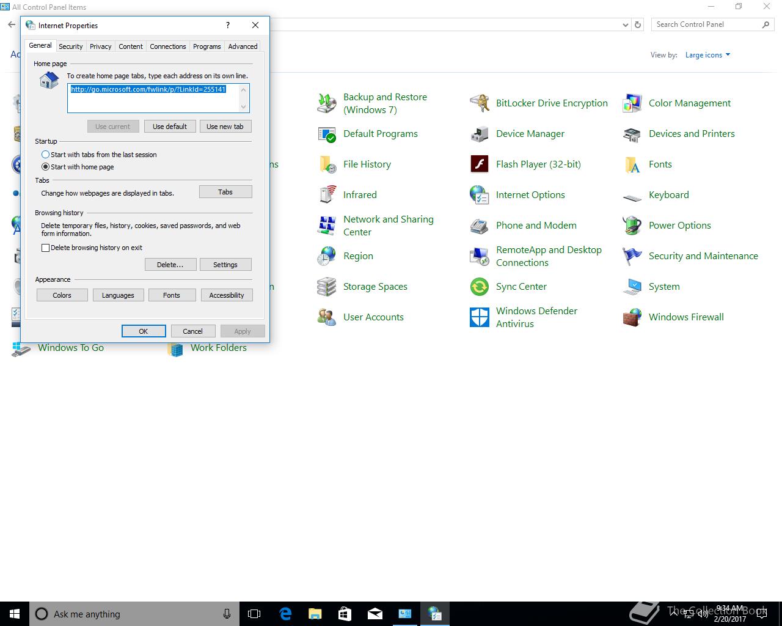Screen dimensions: 782x626
Task: Open the Work Folders icon
Action: (x=176, y=348)
